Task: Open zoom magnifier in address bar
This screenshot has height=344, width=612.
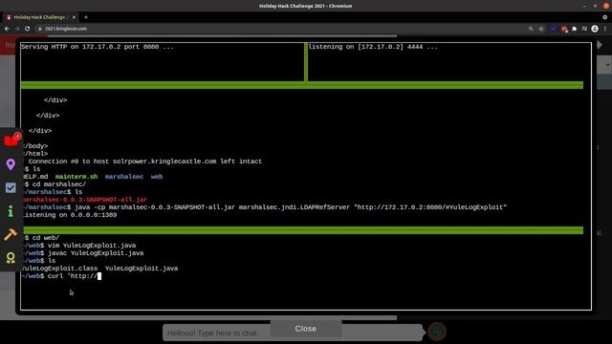Action: click(531, 29)
